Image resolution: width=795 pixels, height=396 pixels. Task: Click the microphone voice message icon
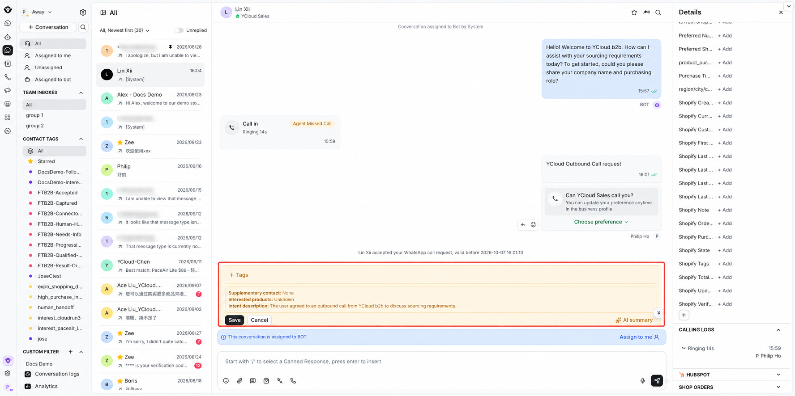pos(642,381)
